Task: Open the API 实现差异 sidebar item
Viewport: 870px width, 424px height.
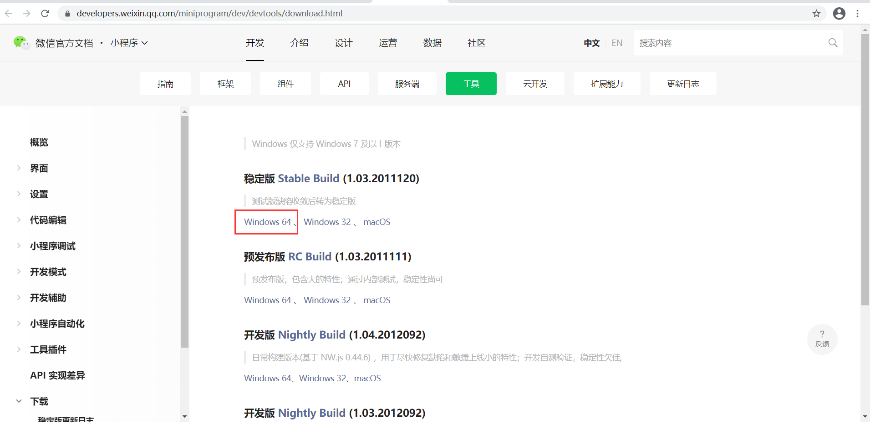Action: click(57, 375)
